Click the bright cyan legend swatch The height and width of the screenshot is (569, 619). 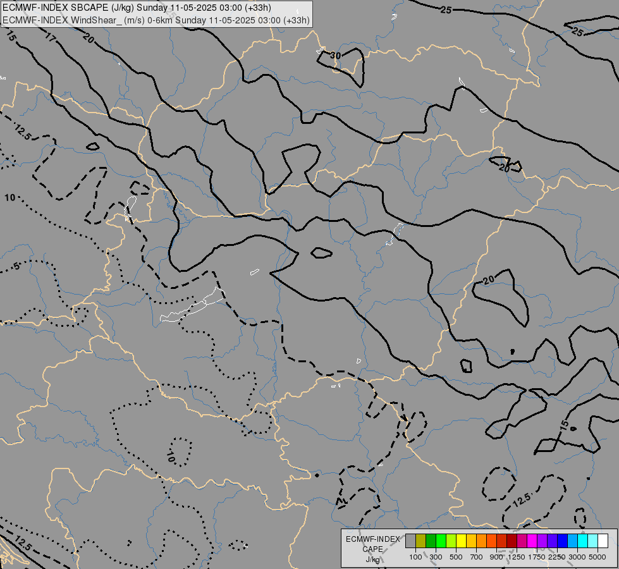(583, 541)
